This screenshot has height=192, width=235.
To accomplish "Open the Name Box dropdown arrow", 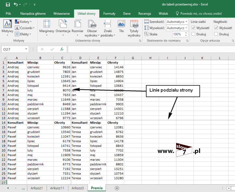I will 26,49.
